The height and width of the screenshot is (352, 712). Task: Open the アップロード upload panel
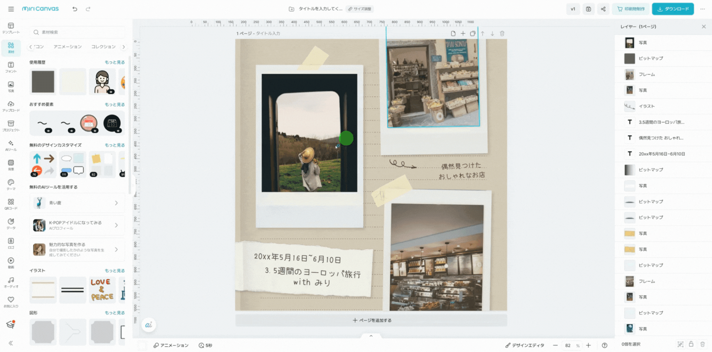pos(11,106)
